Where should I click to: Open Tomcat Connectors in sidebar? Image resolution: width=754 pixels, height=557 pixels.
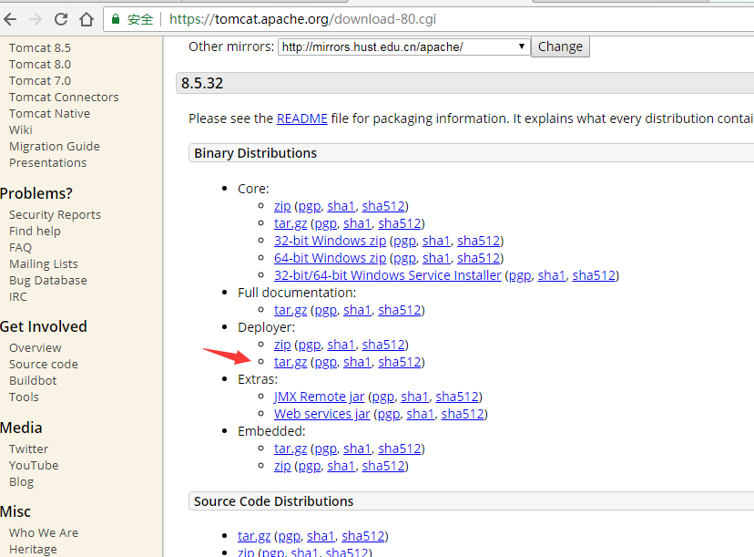[x=64, y=98]
